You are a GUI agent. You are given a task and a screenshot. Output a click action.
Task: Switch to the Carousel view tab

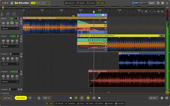click(70, 3)
